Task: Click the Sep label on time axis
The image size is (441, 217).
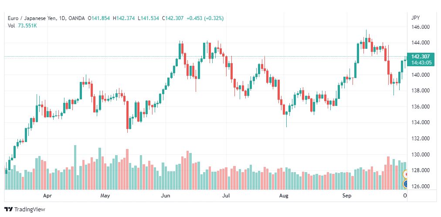Action: click(347, 195)
